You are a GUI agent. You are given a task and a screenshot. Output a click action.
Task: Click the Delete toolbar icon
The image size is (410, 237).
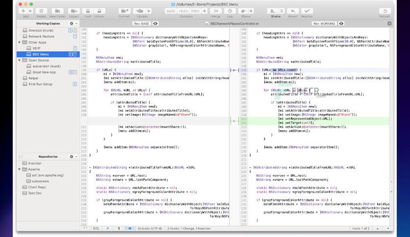(41, 11)
